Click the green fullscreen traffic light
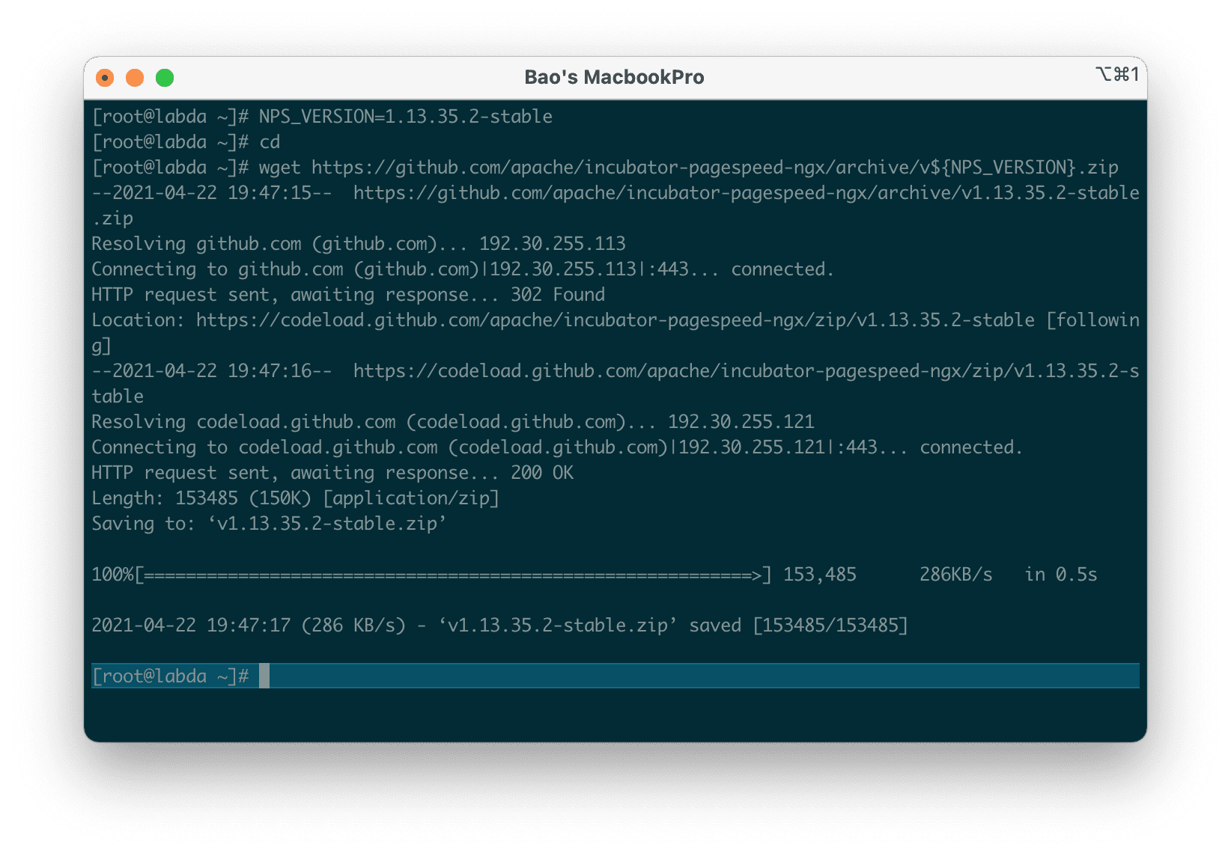The image size is (1231, 853). [x=165, y=77]
